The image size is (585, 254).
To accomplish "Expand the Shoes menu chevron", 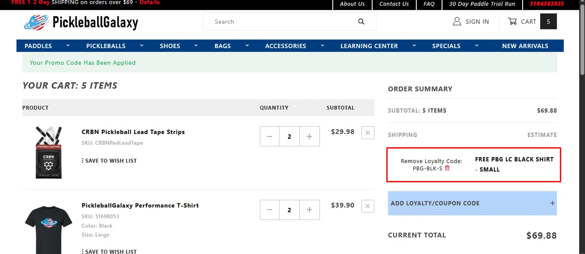I will point(196,46).
